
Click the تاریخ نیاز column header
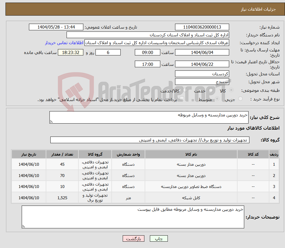[29, 154]
